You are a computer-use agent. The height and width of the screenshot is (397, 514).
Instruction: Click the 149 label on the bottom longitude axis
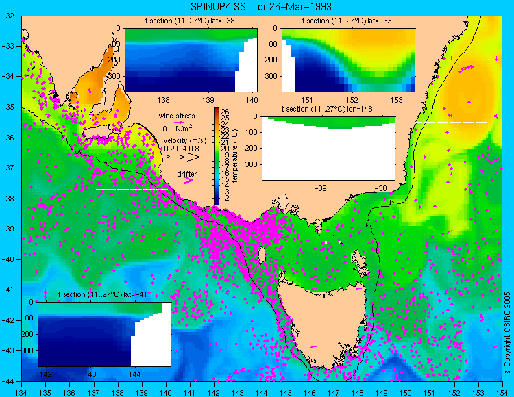tap(382, 393)
